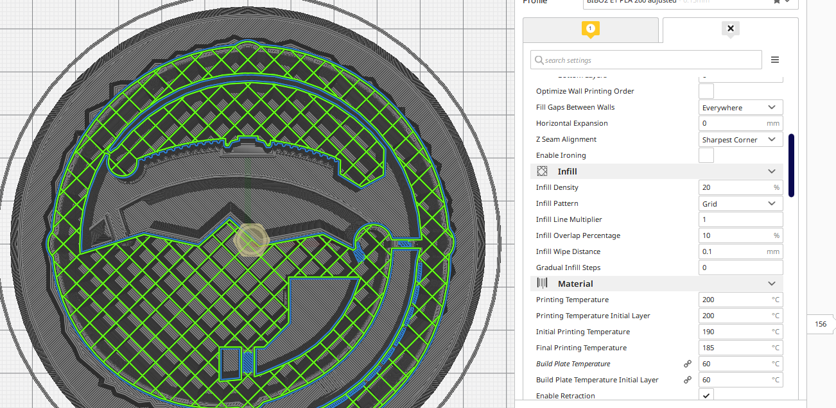This screenshot has height=408, width=836.
Task: Uncheck the Enable Retraction checkbox
Action: click(706, 396)
